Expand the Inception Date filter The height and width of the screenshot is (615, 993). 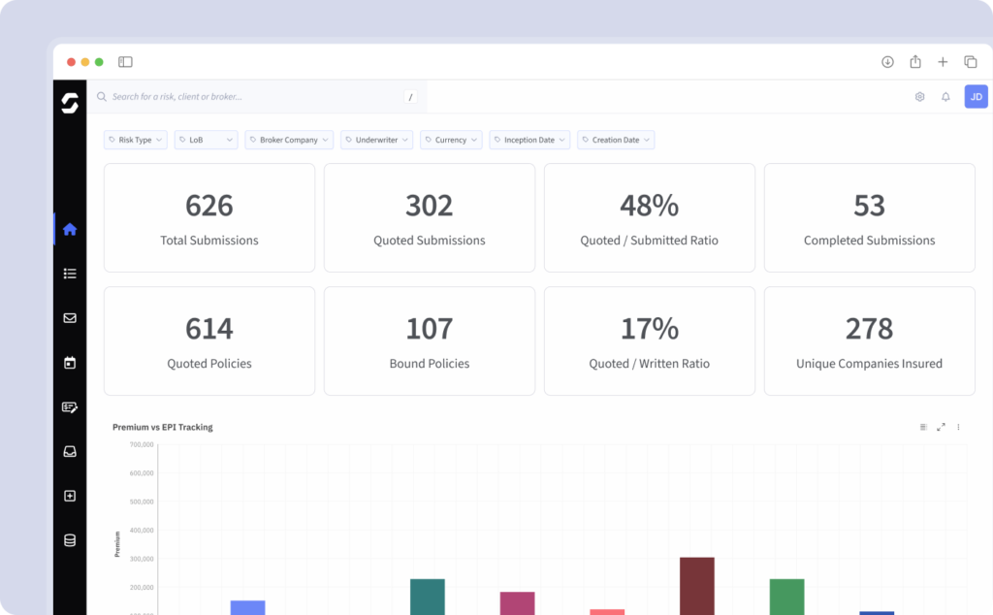pyautogui.click(x=529, y=140)
